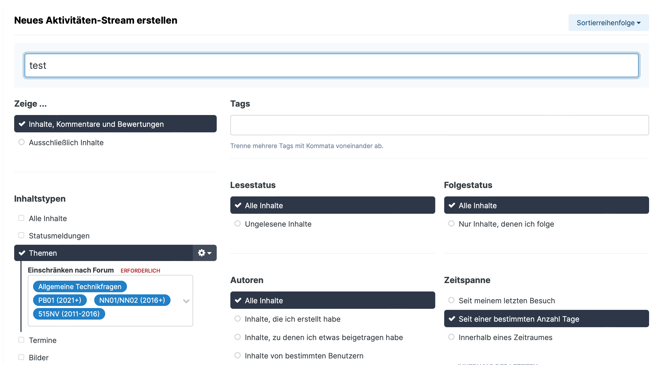Enable the Statusmeldungen checkbox
The height and width of the screenshot is (365, 658).
tap(21, 236)
